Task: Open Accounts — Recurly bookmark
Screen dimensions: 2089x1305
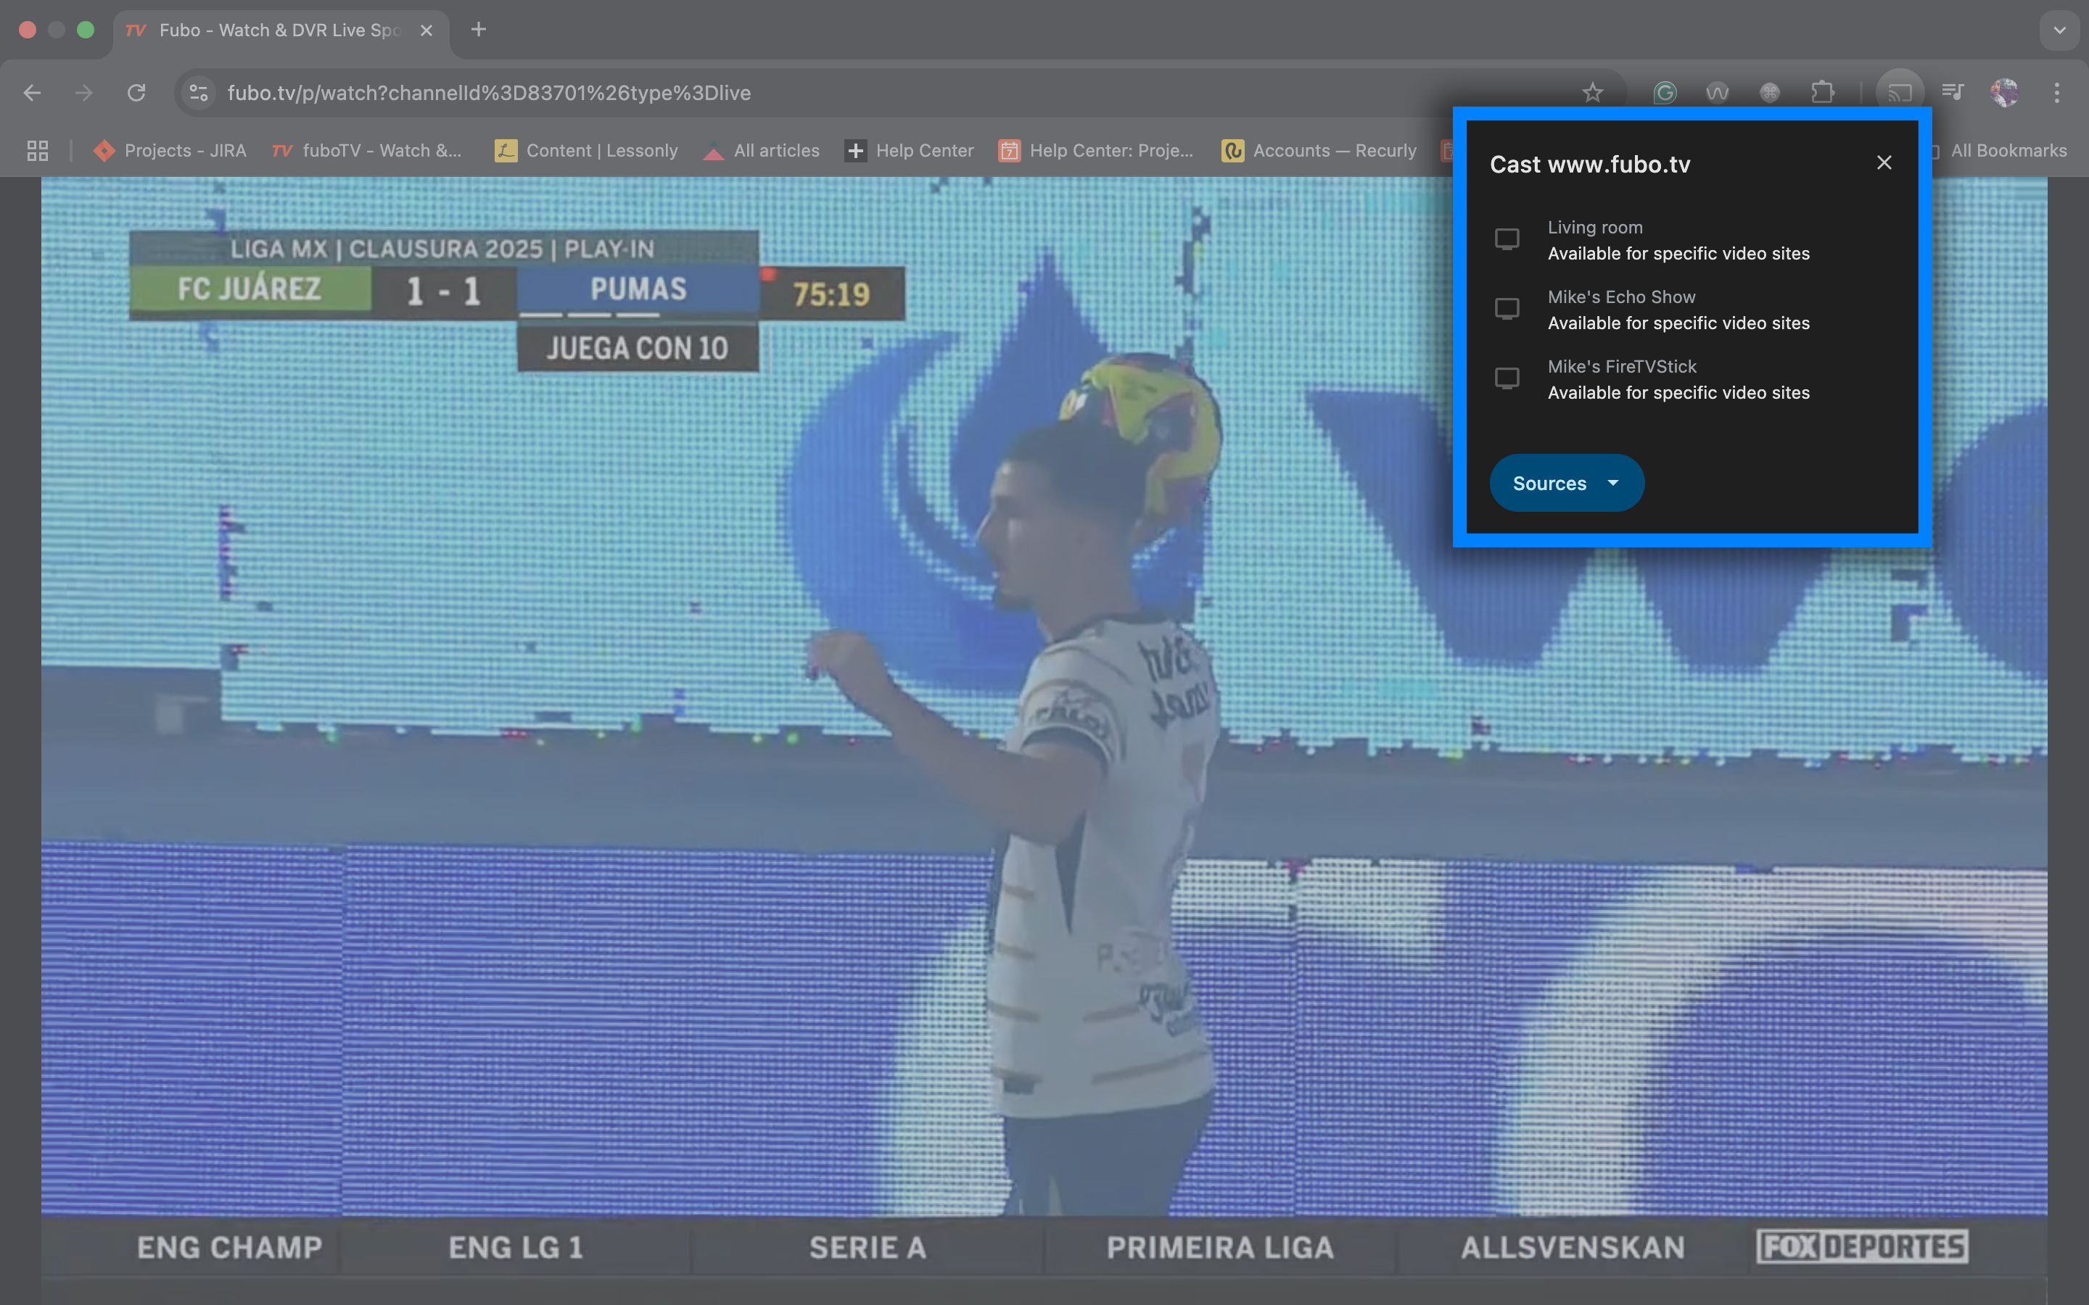Action: tap(1319, 150)
